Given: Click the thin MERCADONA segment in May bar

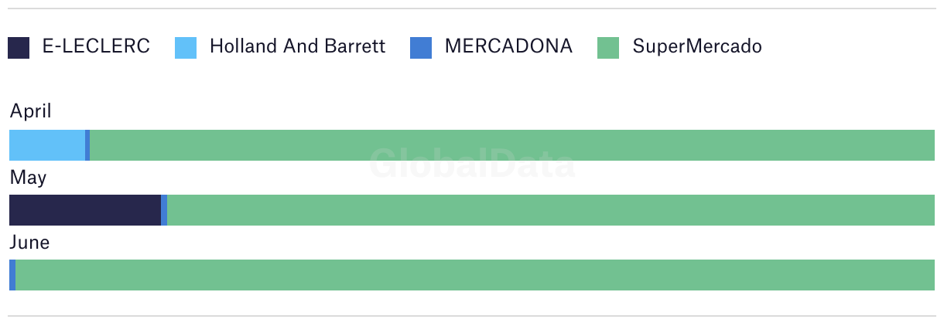Looking at the screenshot, I should [x=164, y=210].
